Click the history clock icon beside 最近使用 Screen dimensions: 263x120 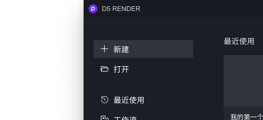tap(104, 100)
